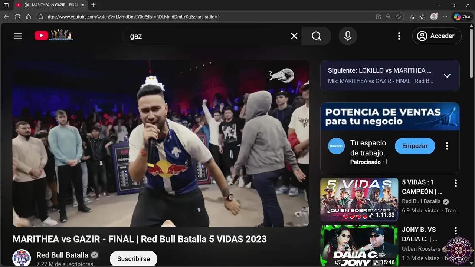This screenshot has width=475, height=267.
Task: Close the MARITHEA vs GAZIR tab
Action: click(83, 5)
